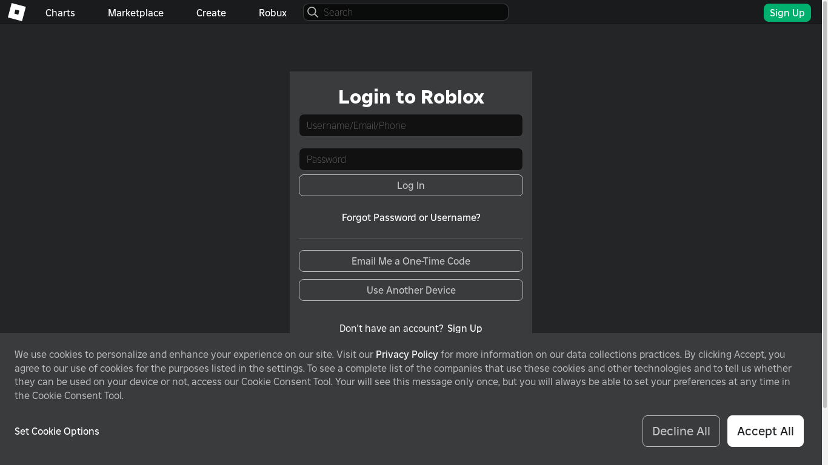Open the Robux menu item
The height and width of the screenshot is (465, 828).
click(273, 13)
